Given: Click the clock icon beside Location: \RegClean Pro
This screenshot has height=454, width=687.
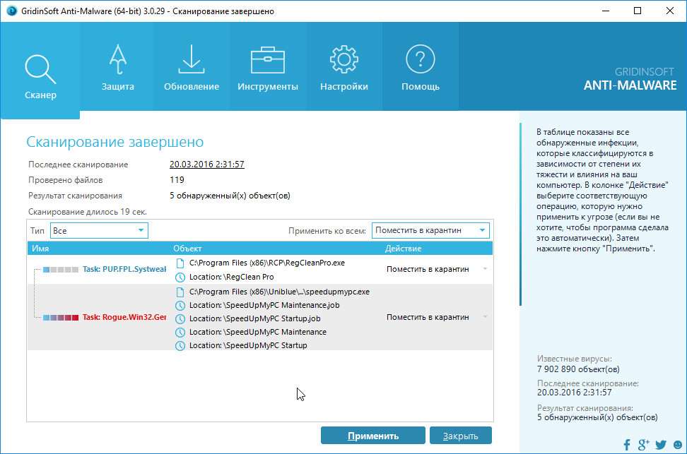Looking at the screenshot, I should click(180, 277).
